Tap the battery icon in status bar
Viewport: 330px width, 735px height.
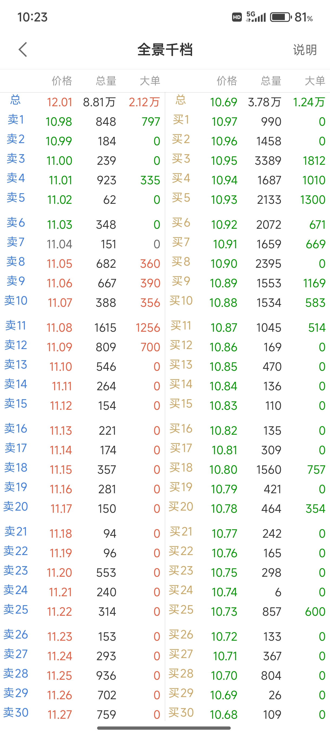(x=281, y=17)
